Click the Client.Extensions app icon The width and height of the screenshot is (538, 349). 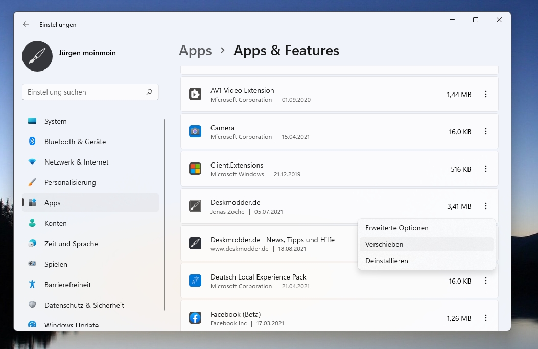[x=195, y=169]
